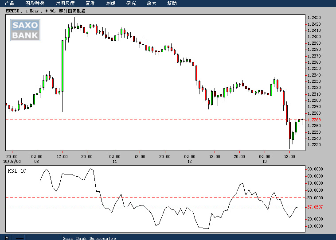Click the 10/07/04 date label on time axis
The image size is (336, 240).
[12, 162]
